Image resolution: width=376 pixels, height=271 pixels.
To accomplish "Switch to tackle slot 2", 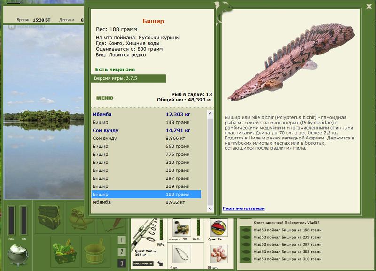I will point(122,252).
